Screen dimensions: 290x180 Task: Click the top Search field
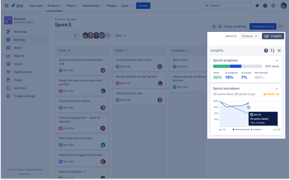[x=227, y=5]
